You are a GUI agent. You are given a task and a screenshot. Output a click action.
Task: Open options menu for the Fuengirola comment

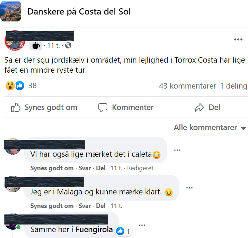pyautogui.click(x=141, y=226)
